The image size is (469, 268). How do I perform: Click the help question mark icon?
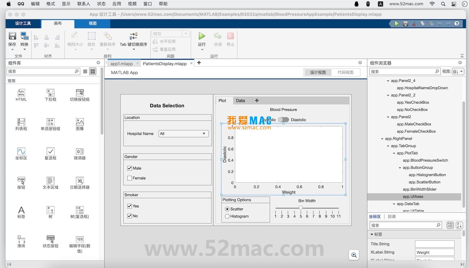(457, 24)
